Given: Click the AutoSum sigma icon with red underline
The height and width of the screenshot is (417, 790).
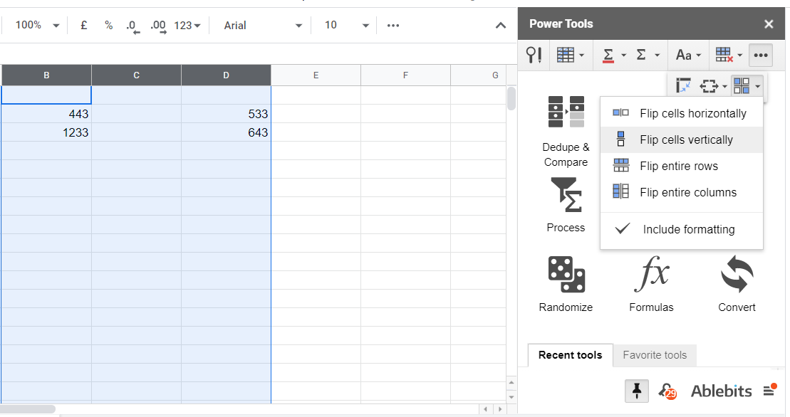Looking at the screenshot, I should [608, 55].
